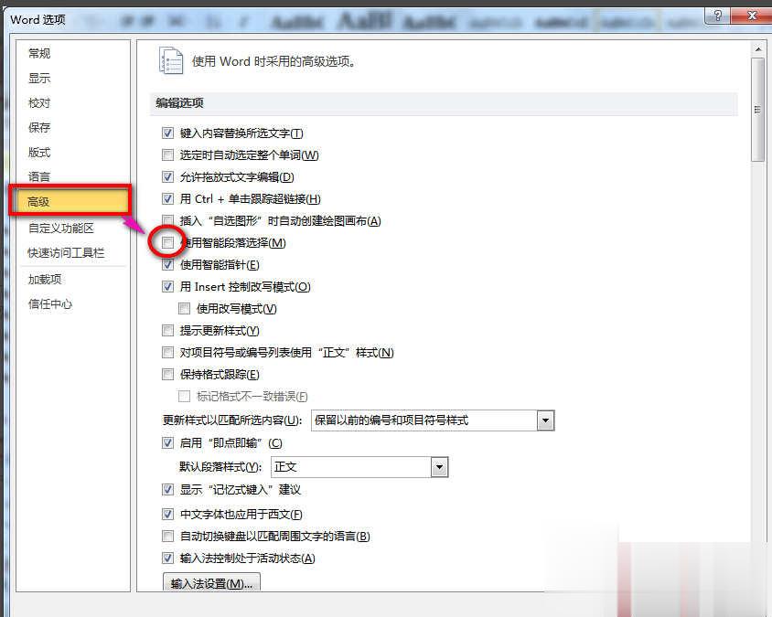The image size is (772, 617).
Task: Toggle 启用即点即输 checkbox
Action: point(168,442)
